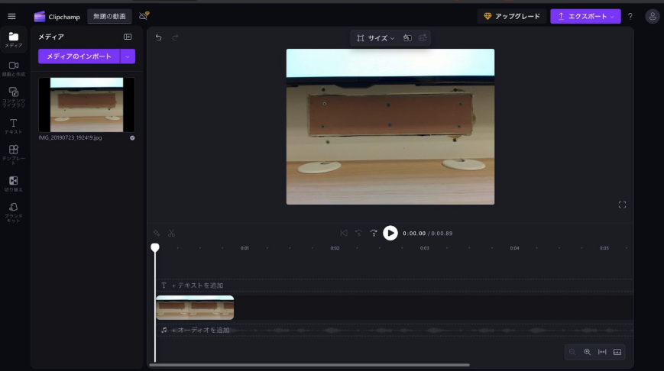The height and width of the screenshot is (371, 664).
Task: Click the エクスポート export button
Action: (x=585, y=17)
